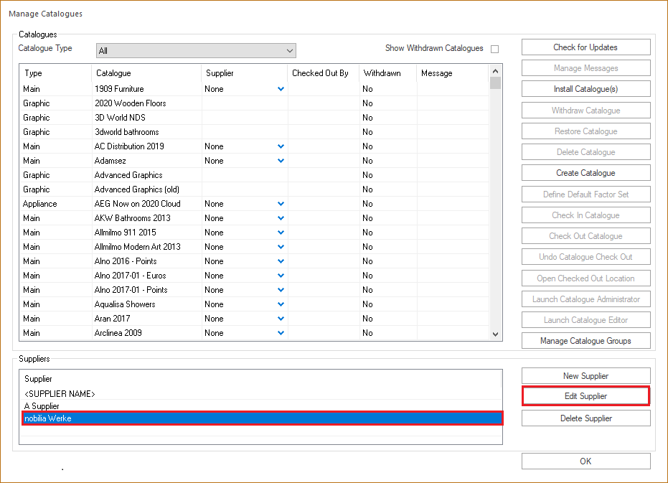
Task: Select the Arclinea 2009 catalogue name
Action: pos(118,333)
